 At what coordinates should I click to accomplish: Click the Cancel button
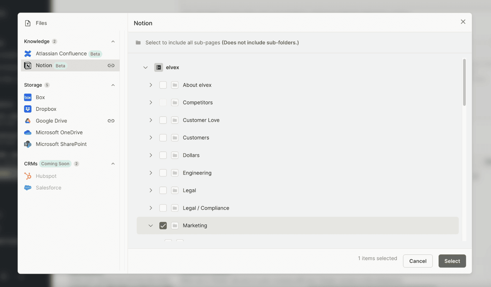[418, 261]
